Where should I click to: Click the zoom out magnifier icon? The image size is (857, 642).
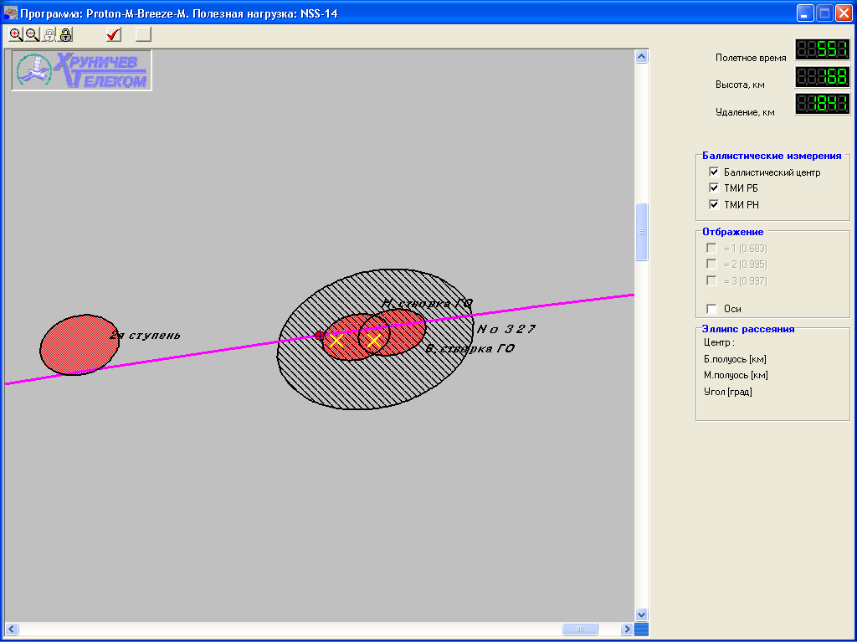pyautogui.click(x=32, y=34)
